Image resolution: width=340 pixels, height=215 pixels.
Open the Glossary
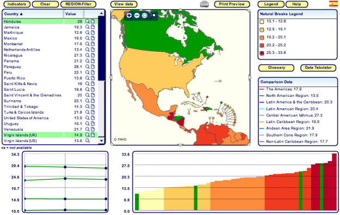[276, 67]
